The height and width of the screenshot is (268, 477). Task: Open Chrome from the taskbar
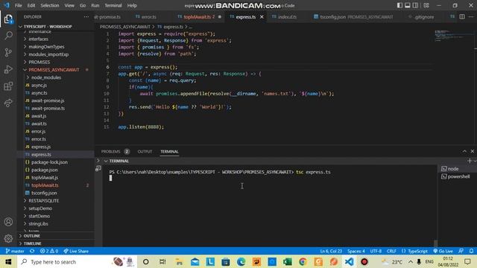[303, 261]
